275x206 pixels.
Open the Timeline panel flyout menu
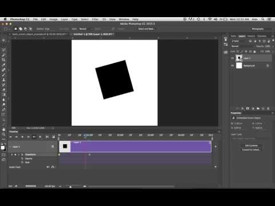(x=219, y=132)
